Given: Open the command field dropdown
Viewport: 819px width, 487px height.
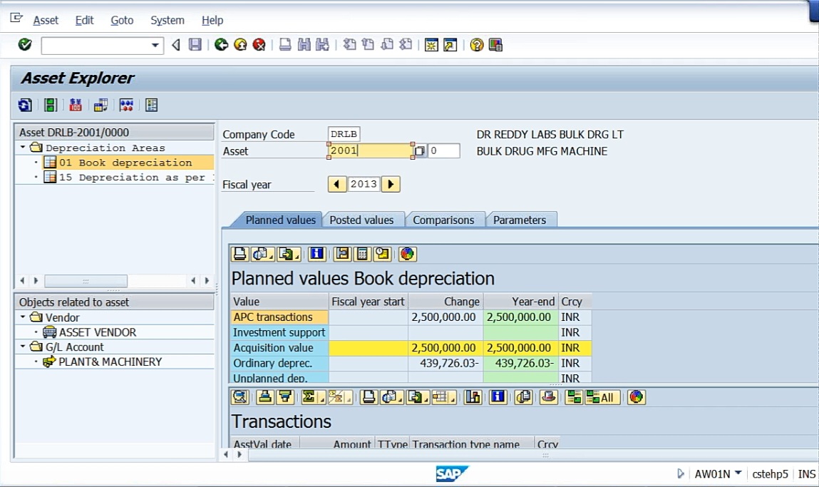Looking at the screenshot, I should coord(155,46).
